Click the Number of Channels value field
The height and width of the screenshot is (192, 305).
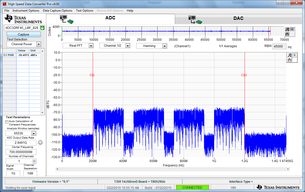tap(19, 161)
